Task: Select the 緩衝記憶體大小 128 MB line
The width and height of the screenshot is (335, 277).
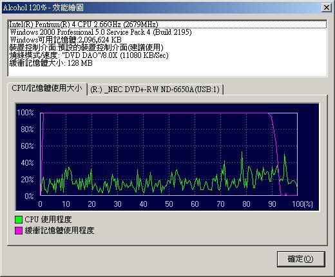Action: (x=51, y=63)
